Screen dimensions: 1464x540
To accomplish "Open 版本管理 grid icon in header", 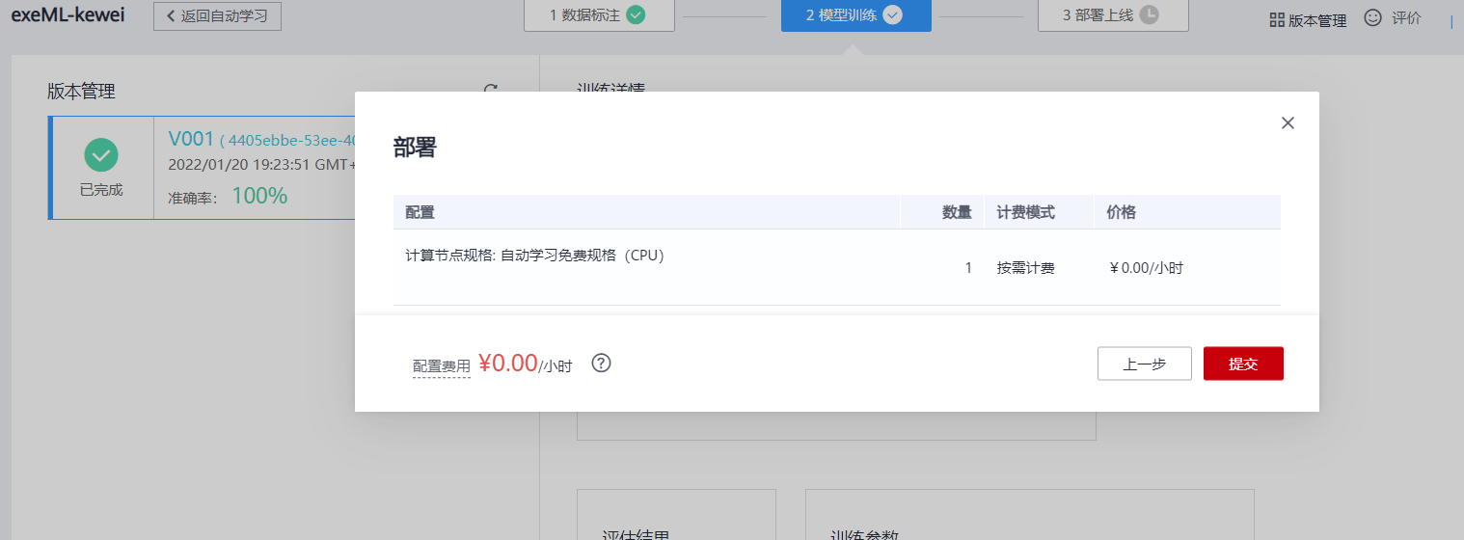I will point(1277,19).
